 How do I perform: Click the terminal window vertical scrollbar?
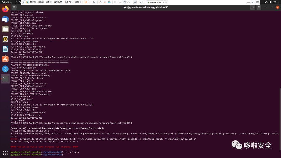point(280,119)
